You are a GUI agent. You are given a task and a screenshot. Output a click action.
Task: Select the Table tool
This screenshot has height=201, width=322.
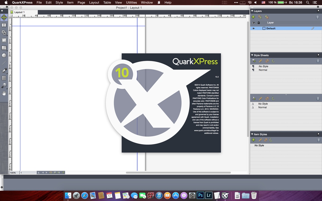click(x=4, y=78)
